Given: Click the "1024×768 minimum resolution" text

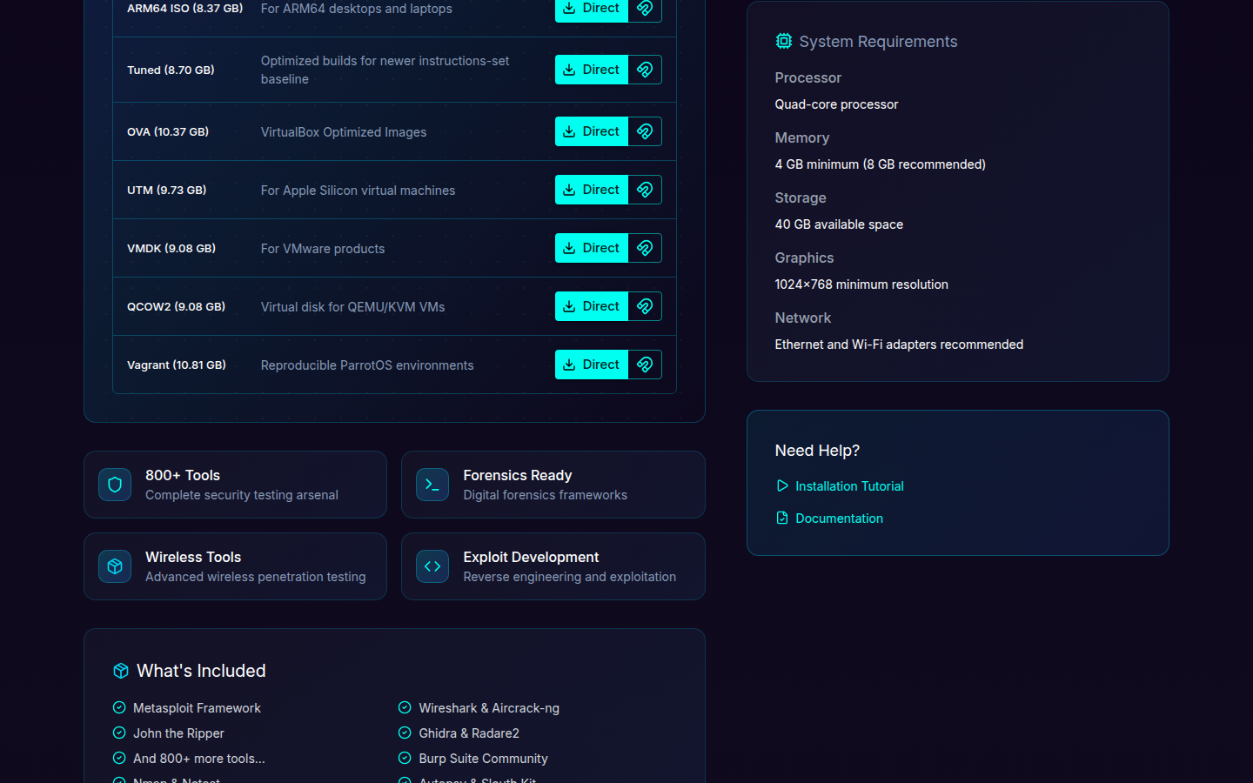Looking at the screenshot, I should click(x=861, y=284).
